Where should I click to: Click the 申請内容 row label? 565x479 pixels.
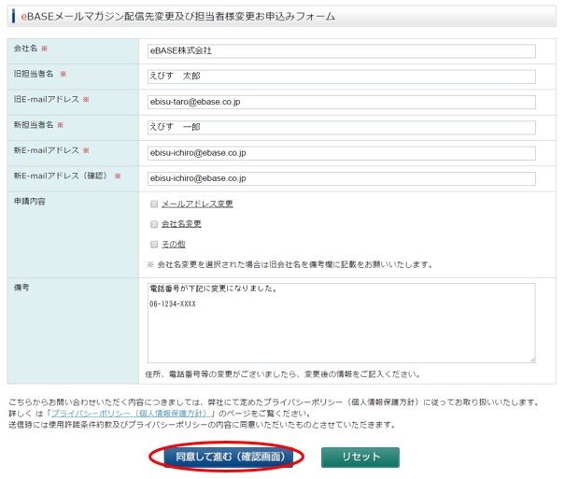coord(30,202)
